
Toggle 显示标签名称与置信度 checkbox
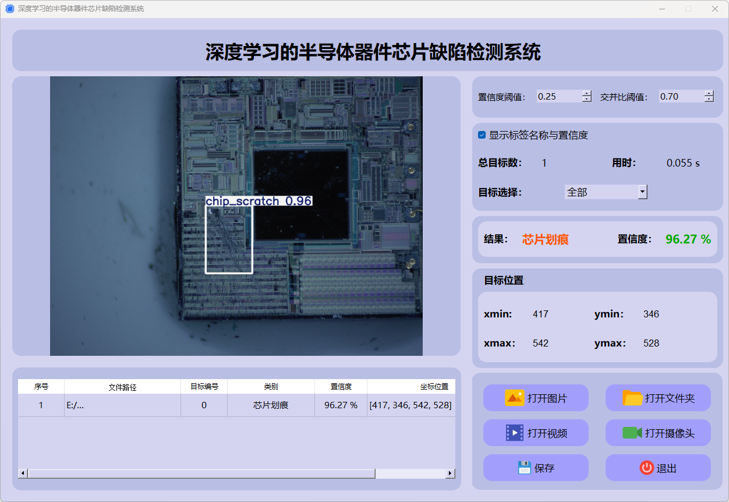point(482,135)
